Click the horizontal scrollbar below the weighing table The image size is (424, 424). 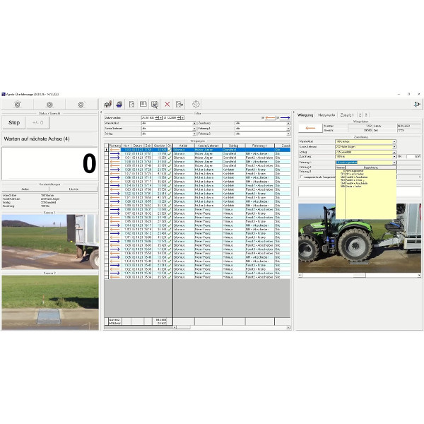tap(232, 327)
